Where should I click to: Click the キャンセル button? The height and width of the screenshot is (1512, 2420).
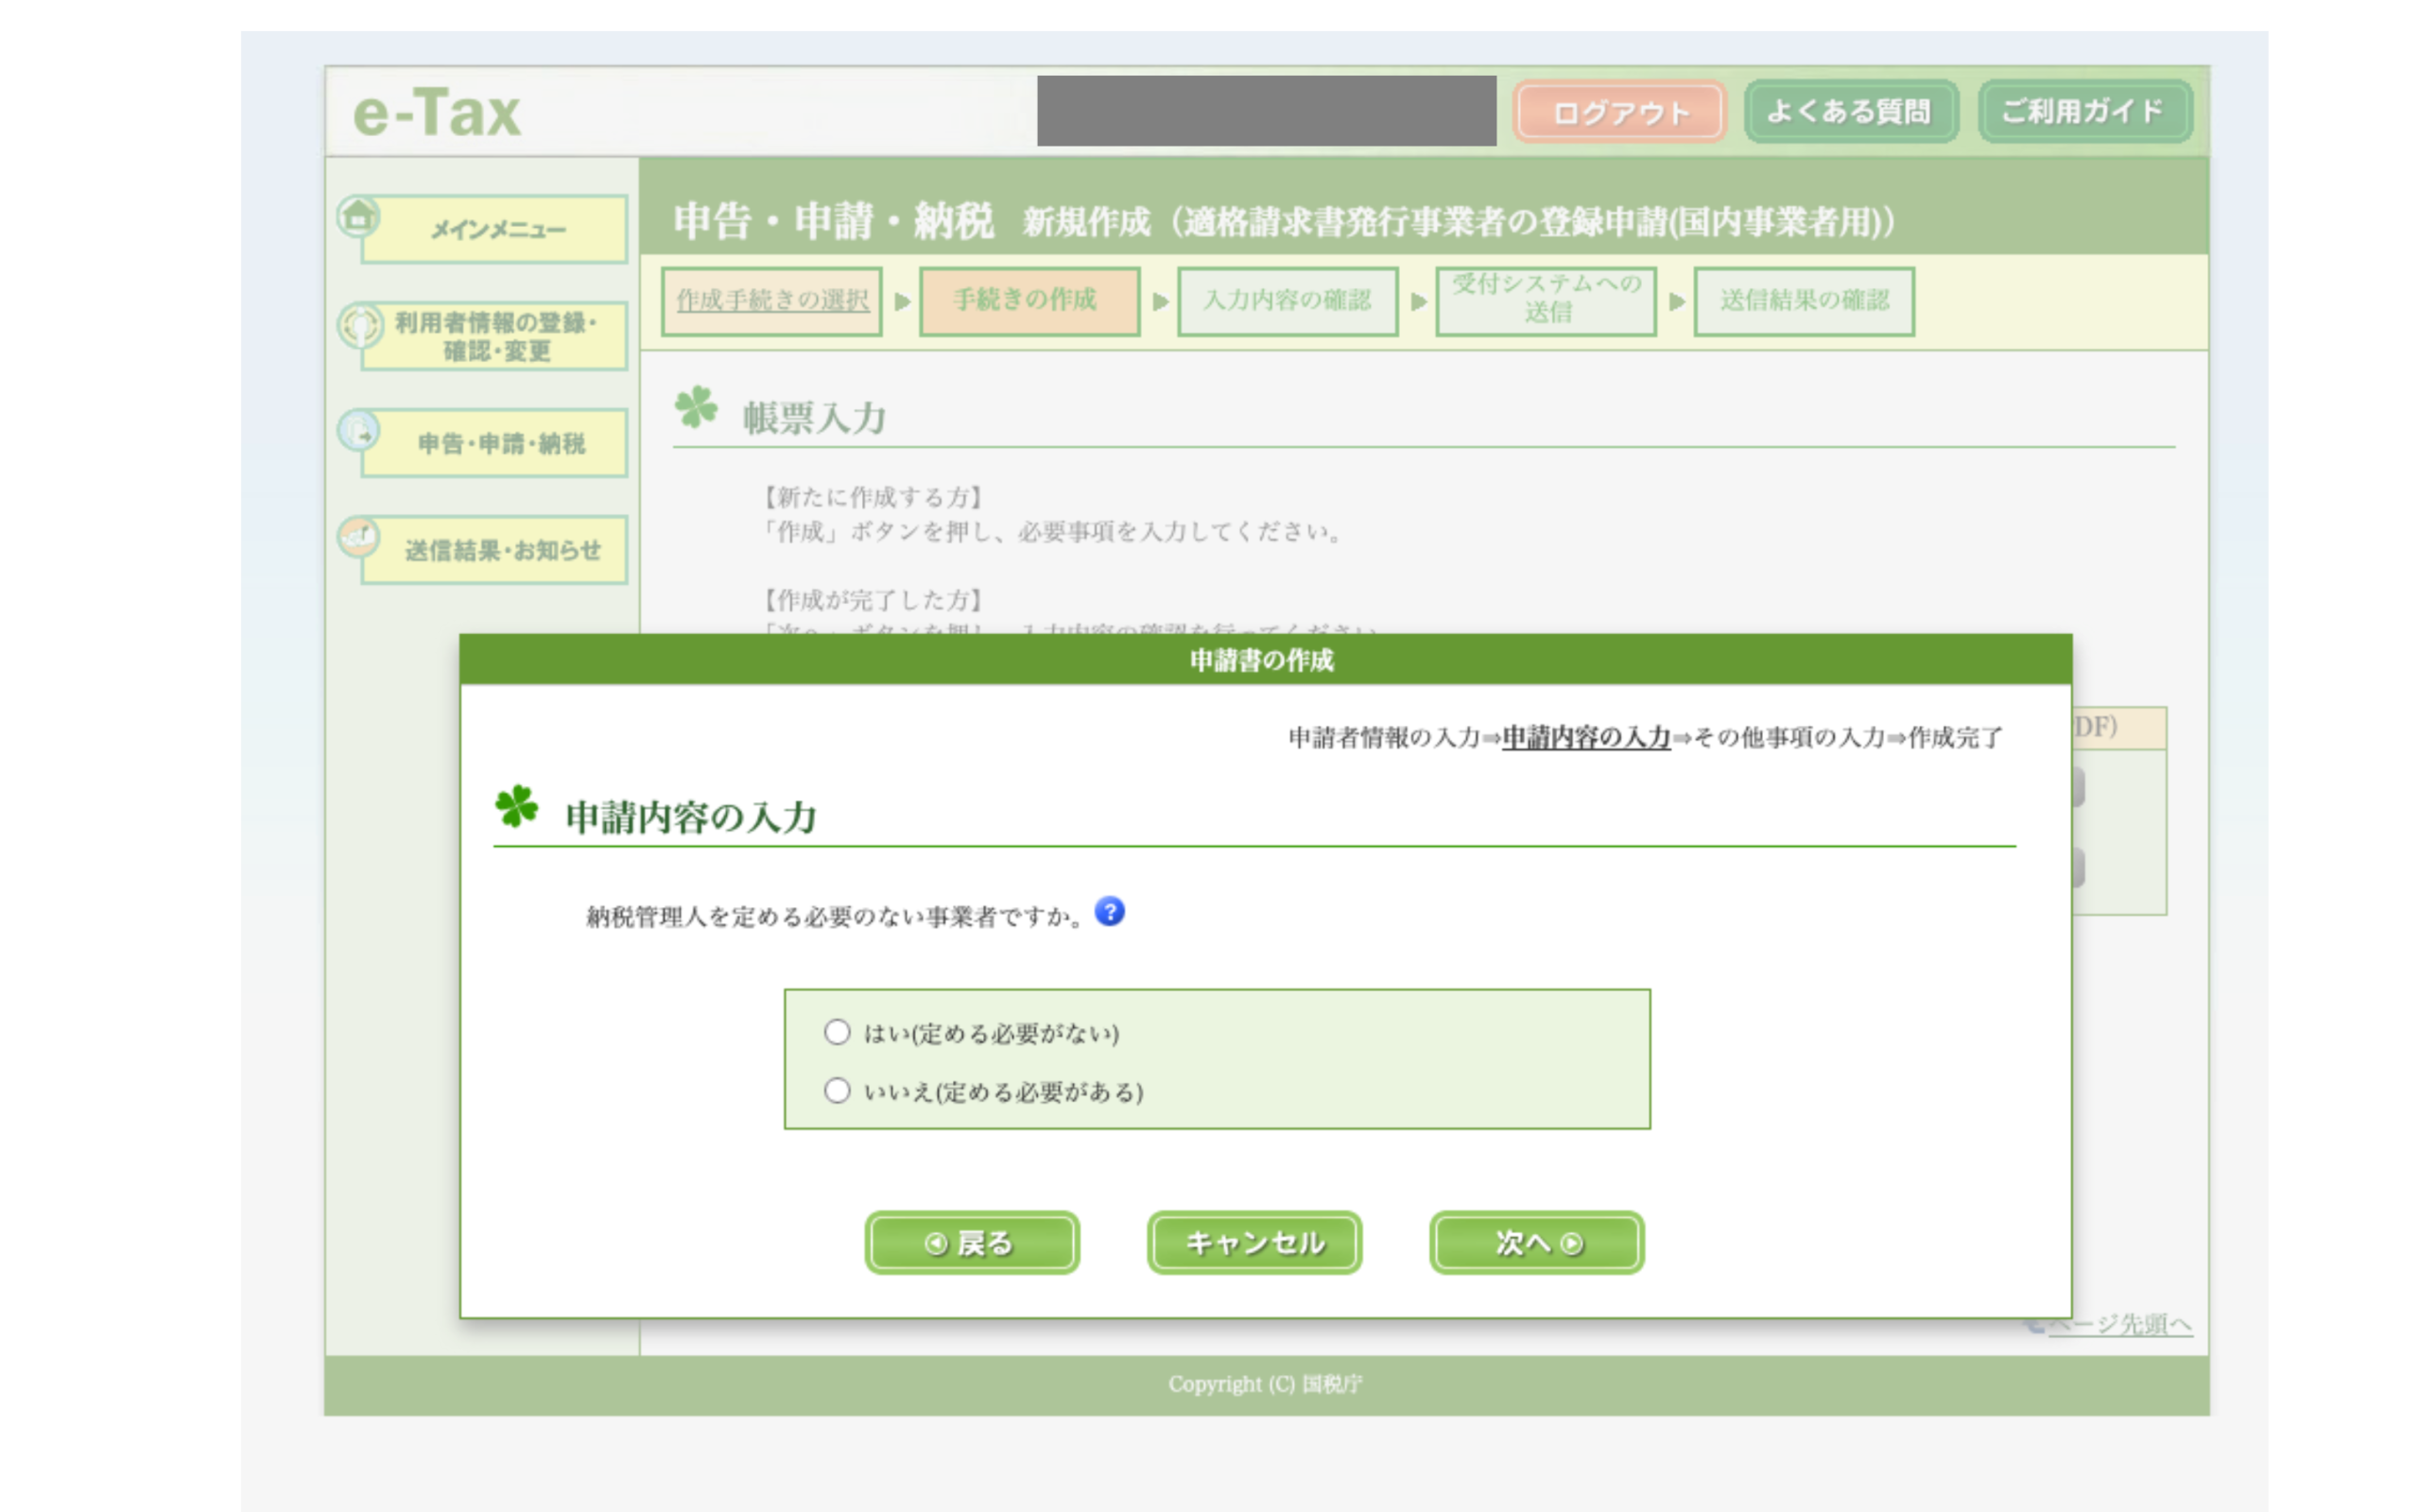1254,1242
